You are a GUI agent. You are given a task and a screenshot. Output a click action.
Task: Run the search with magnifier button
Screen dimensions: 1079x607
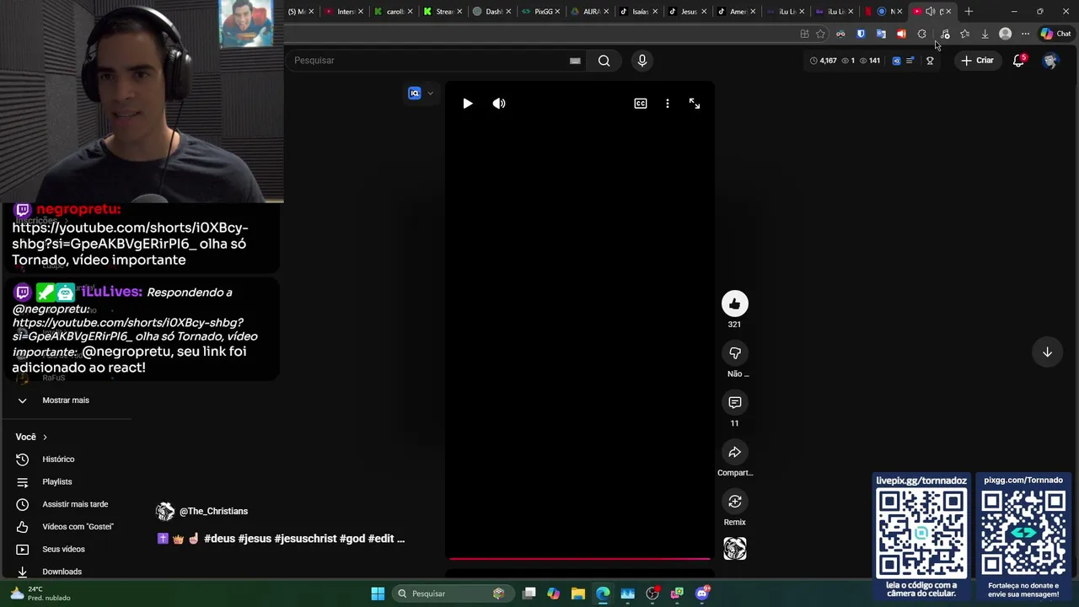(604, 61)
